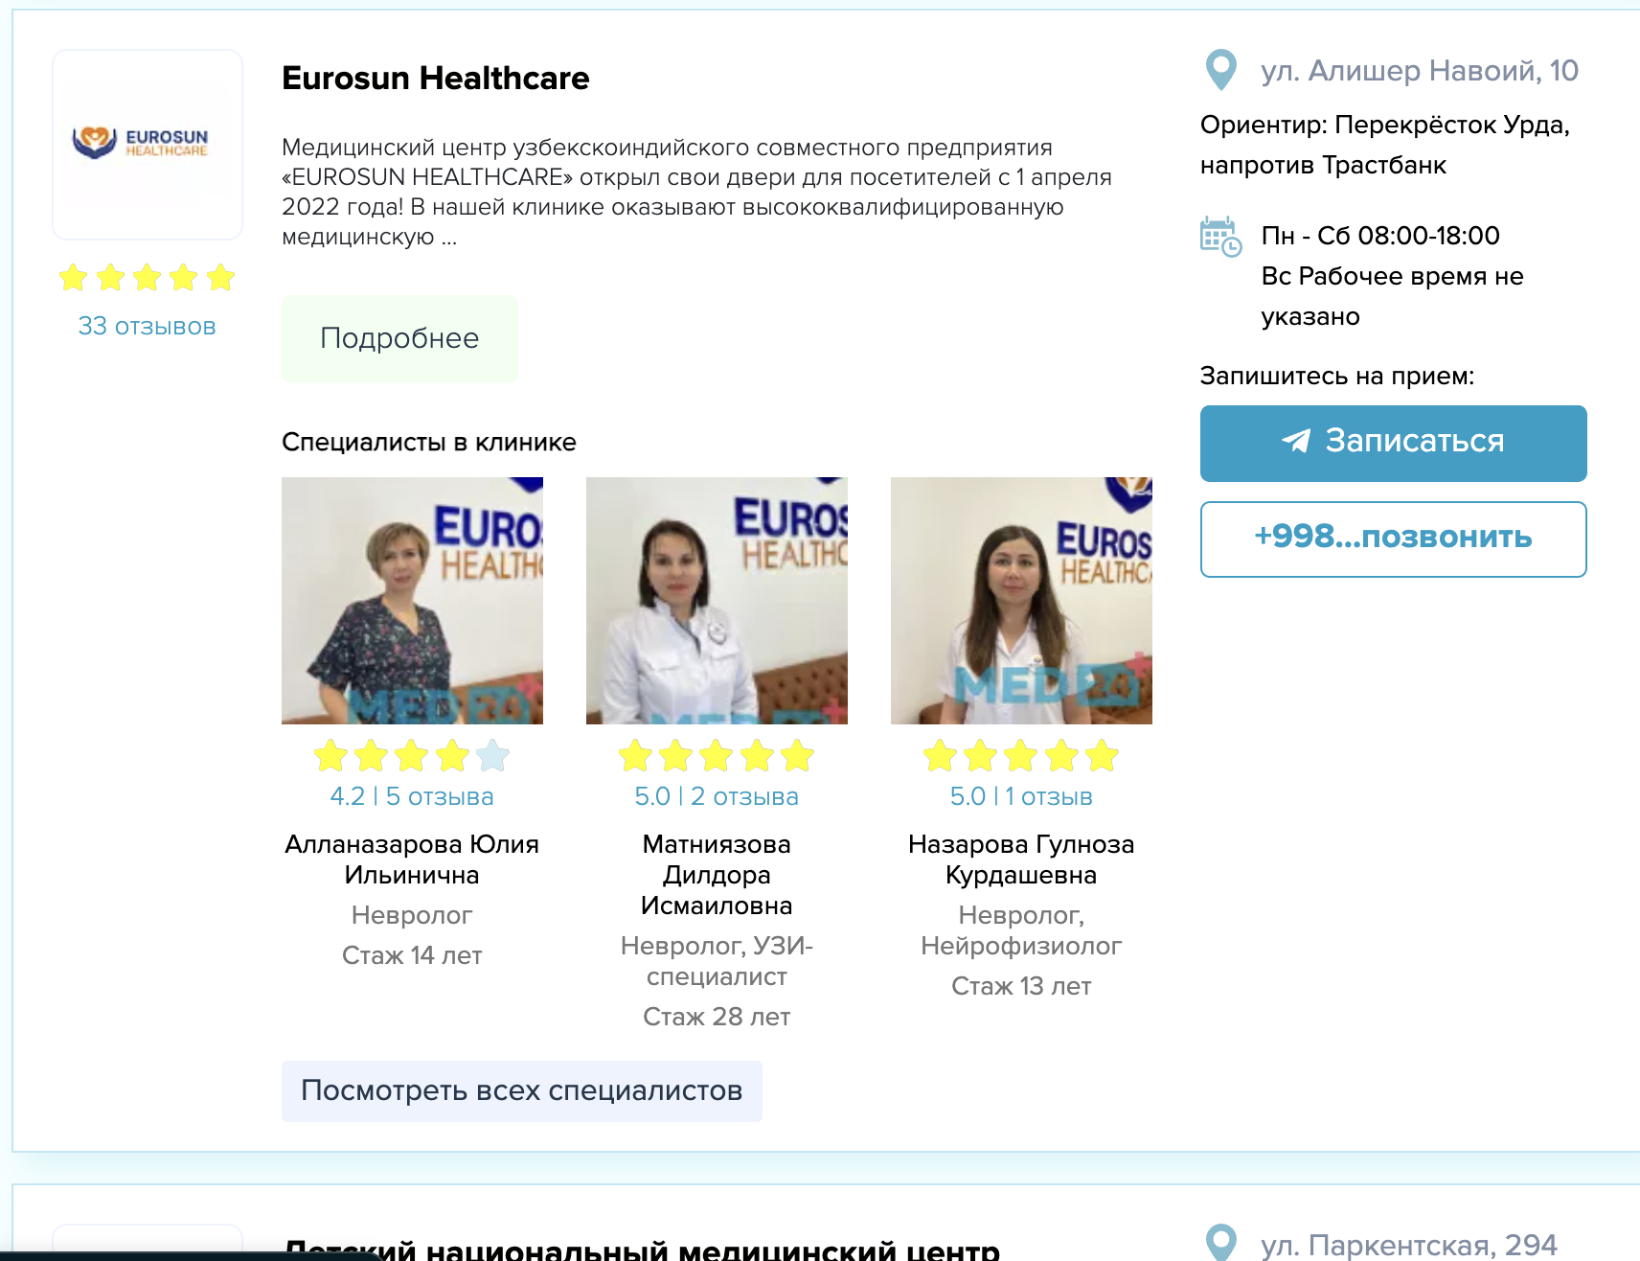Image resolution: width=1640 pixels, height=1261 pixels.
Task: Click the star rating under Назарова's photo
Action: [x=1021, y=756]
